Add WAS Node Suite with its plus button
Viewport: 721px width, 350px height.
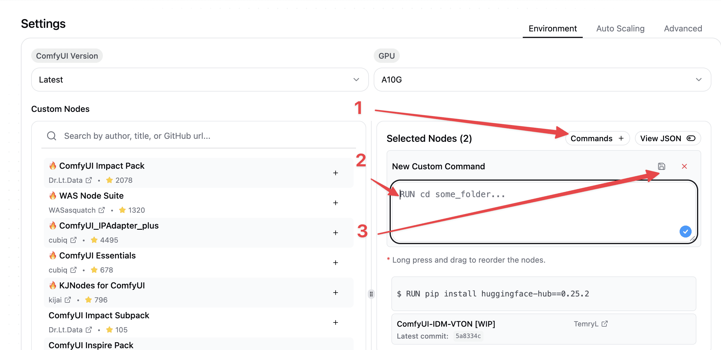pos(336,203)
